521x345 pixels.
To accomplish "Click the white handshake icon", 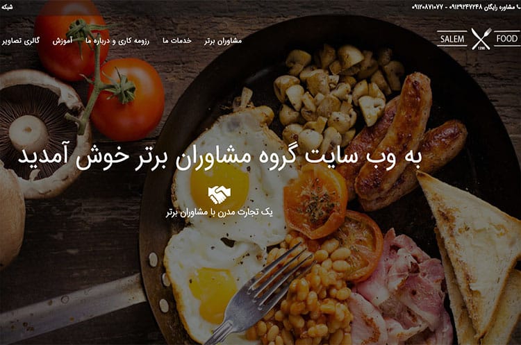I will (220, 195).
